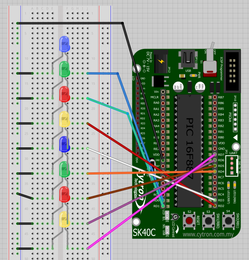Select the green LED beside the orange wire
Viewport: 249px width, 260px height.
tap(65, 169)
